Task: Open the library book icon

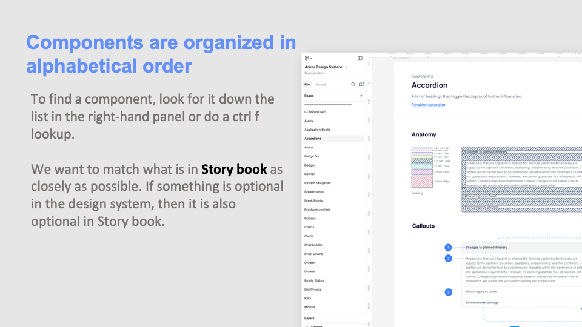Action: point(361,85)
